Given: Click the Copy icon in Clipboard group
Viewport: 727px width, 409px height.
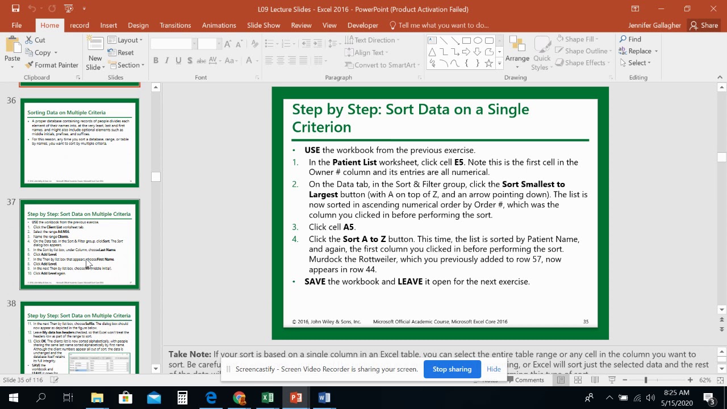Looking at the screenshot, I should [x=29, y=53].
